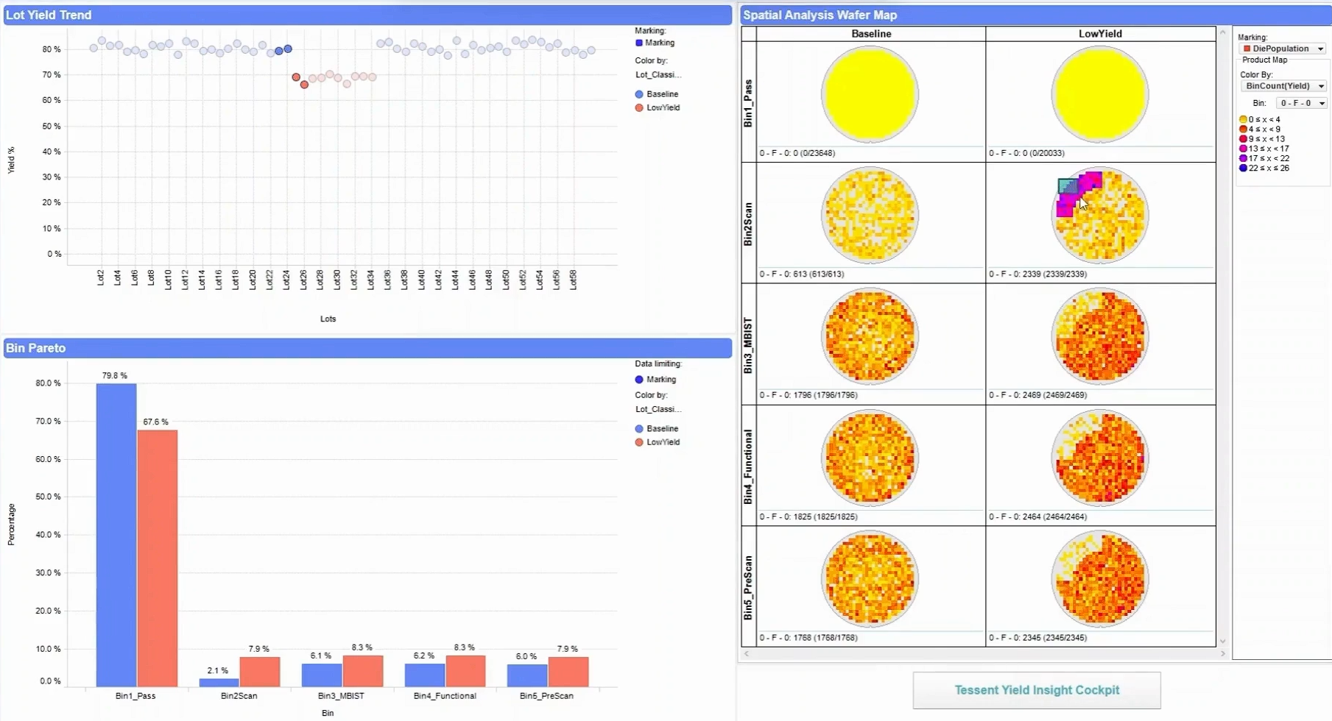Select the pink 13 ≤ x < 17 legend swatch
This screenshot has height=721, width=1332.
pos(1243,149)
